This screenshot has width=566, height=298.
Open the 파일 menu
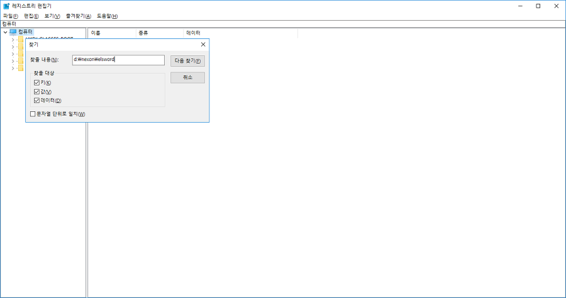click(x=11, y=16)
